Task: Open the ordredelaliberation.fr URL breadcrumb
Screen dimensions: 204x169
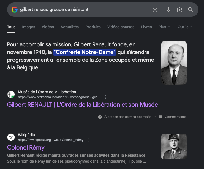Action: [x=59, y=97]
